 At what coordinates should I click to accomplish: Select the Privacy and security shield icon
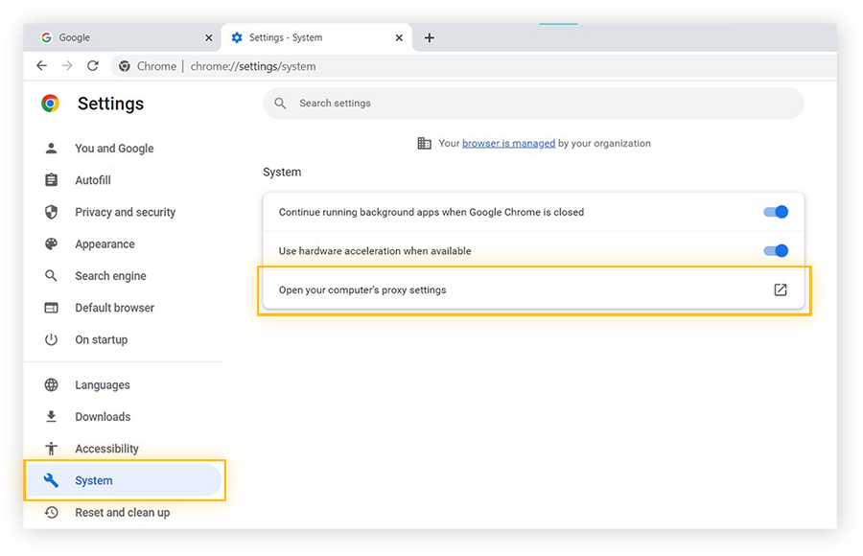pos(51,212)
